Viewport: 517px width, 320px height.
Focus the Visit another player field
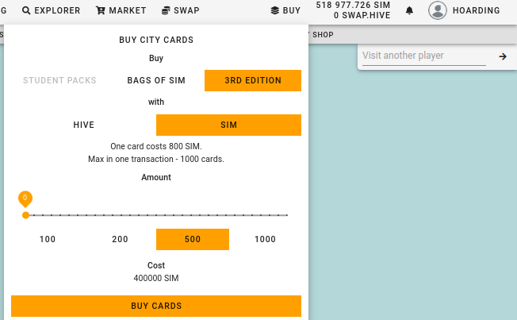424,56
